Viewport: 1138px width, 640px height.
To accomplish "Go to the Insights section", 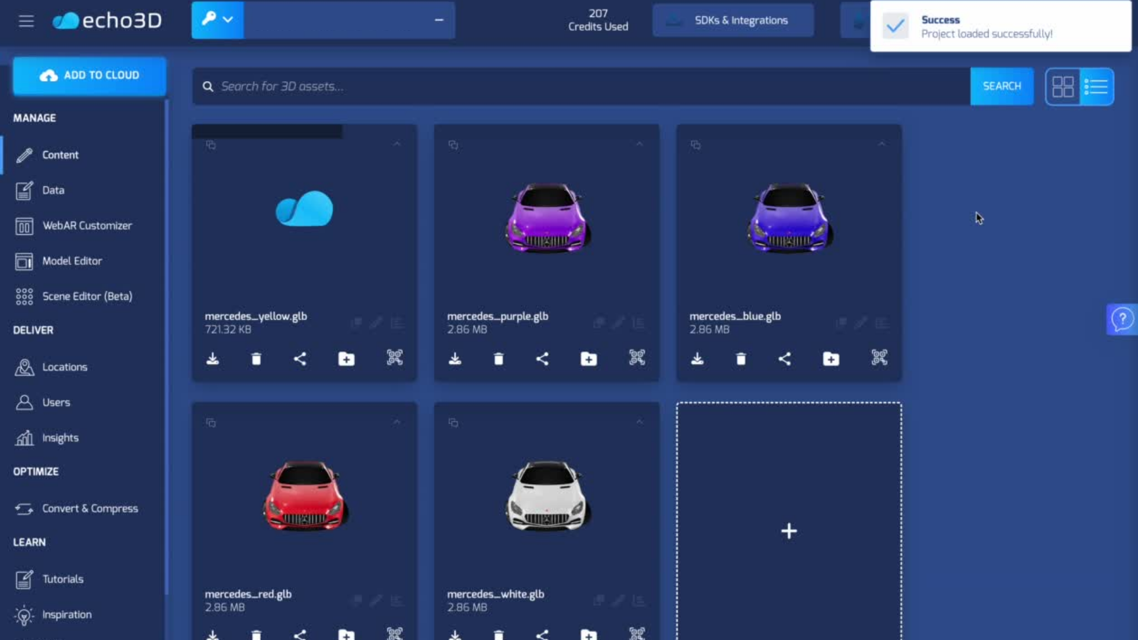I will 60,438.
